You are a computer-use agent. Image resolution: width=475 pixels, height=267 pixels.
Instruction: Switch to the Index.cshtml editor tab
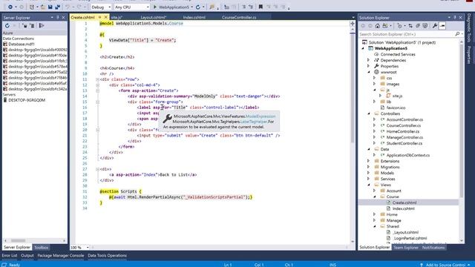pyautogui.click(x=194, y=17)
